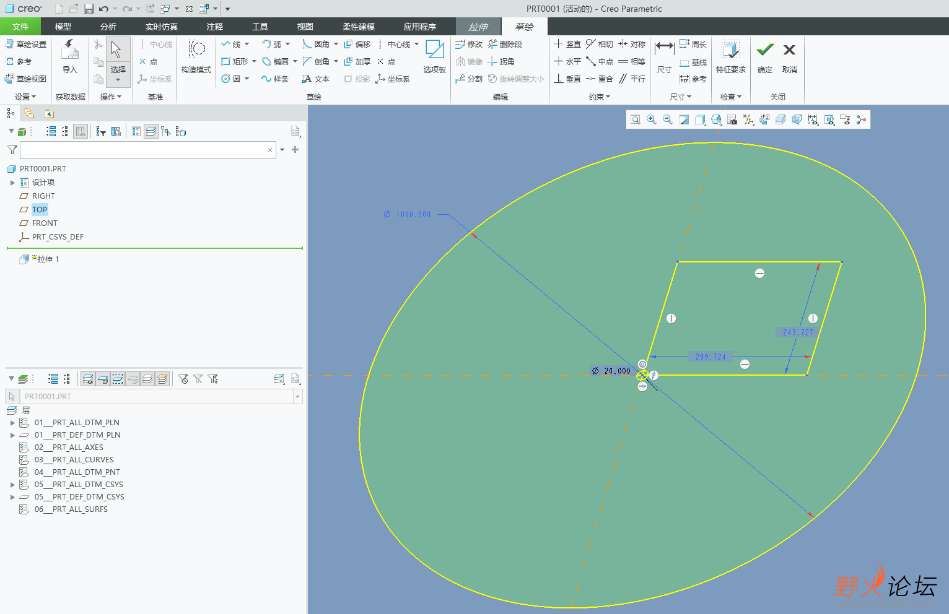Select the Spline (样条) tool
949x614 pixels.
tap(275, 79)
